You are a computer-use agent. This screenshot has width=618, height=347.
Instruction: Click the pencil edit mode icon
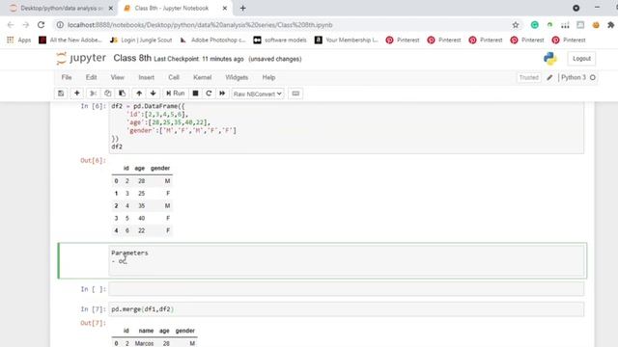tap(549, 77)
